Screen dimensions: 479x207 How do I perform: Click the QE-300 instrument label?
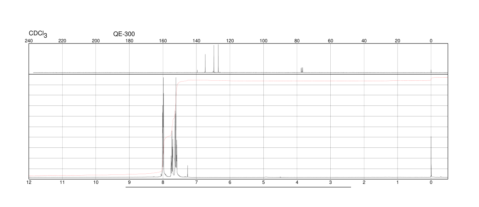coord(124,34)
